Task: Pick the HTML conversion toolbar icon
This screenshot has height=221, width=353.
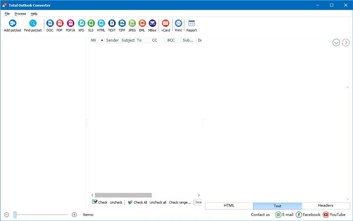Action: point(101,26)
